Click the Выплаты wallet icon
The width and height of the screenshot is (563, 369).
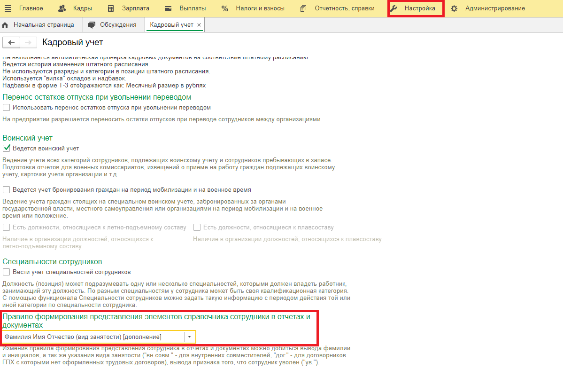pos(168,8)
